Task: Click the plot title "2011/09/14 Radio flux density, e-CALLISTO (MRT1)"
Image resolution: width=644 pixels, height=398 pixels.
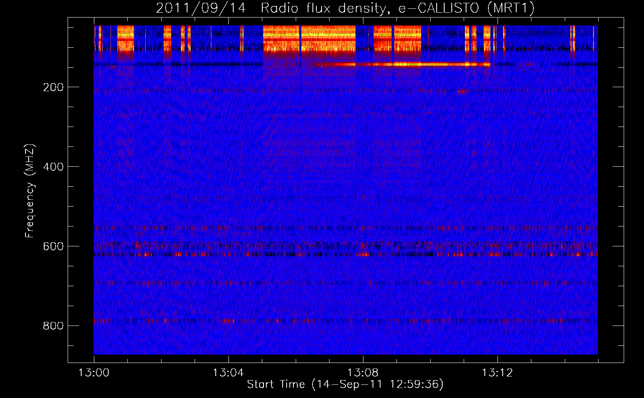Action: pos(345,8)
